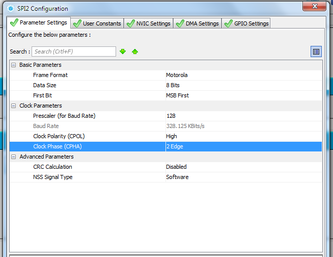This screenshot has width=333, height=257.
Task: Close the SPI2 Configuration dialog
Action: coord(314,7)
